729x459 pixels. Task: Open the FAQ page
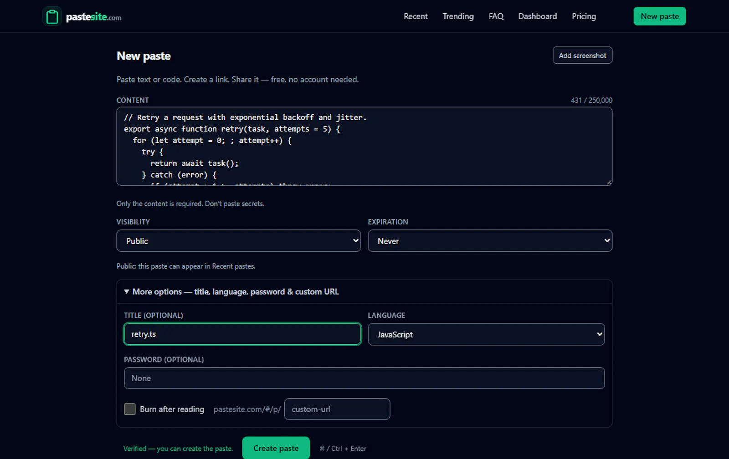click(x=496, y=16)
